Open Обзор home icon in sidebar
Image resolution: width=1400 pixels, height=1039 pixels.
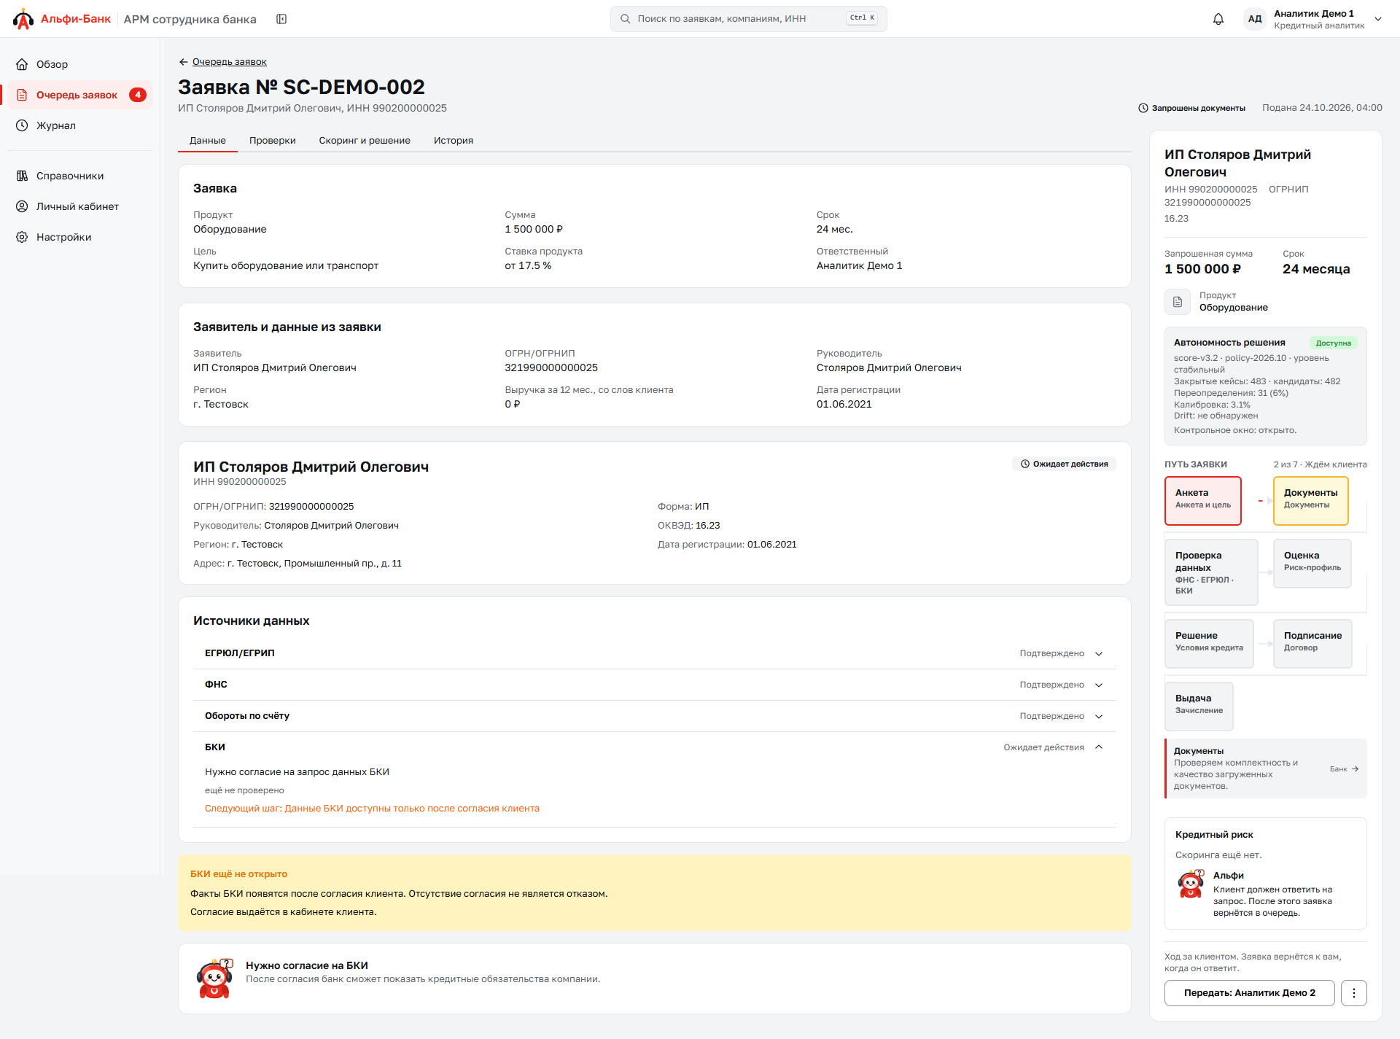[x=23, y=64]
